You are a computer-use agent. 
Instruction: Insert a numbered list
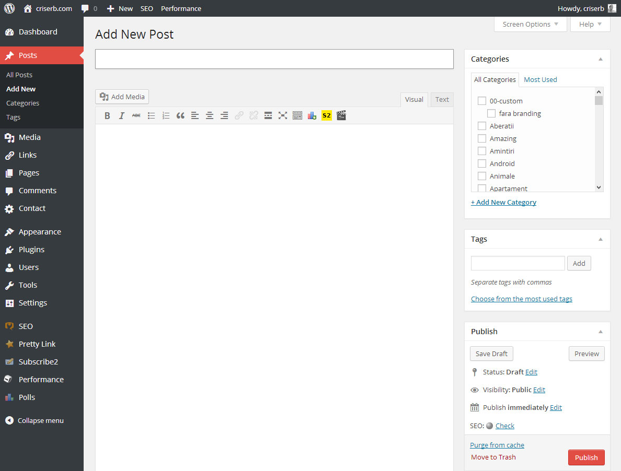pyautogui.click(x=166, y=115)
